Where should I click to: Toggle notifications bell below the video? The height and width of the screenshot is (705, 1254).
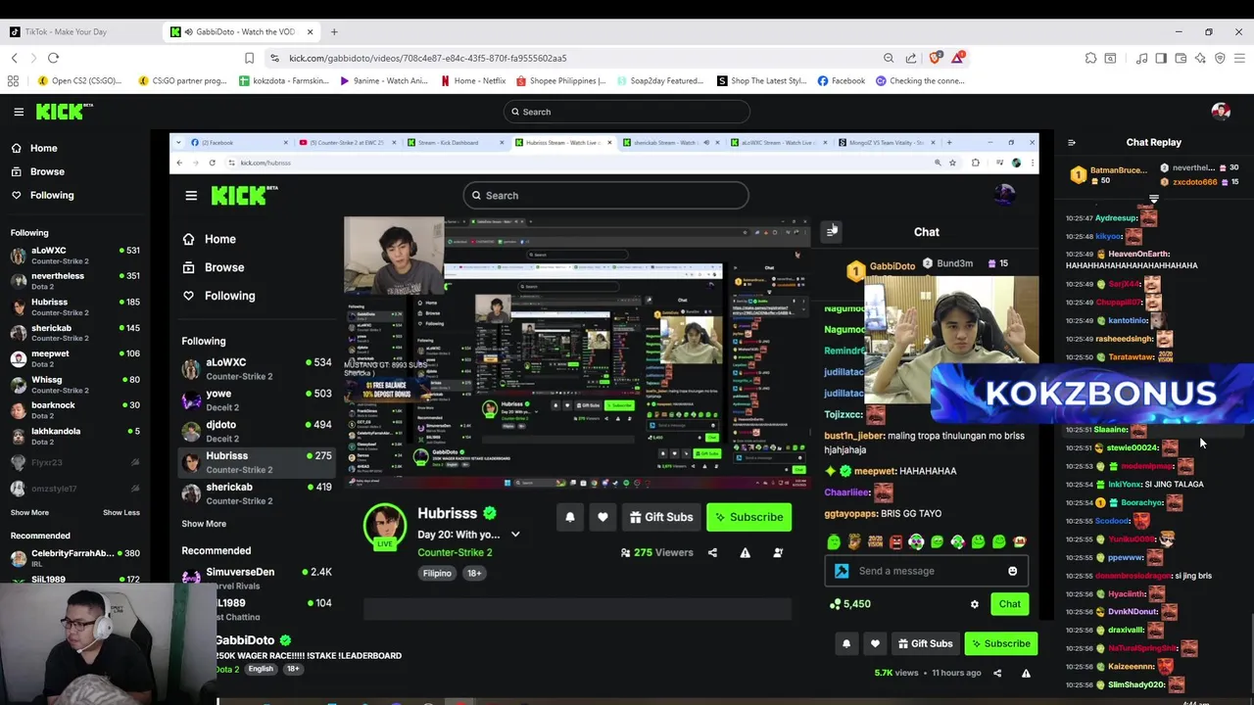(846, 643)
